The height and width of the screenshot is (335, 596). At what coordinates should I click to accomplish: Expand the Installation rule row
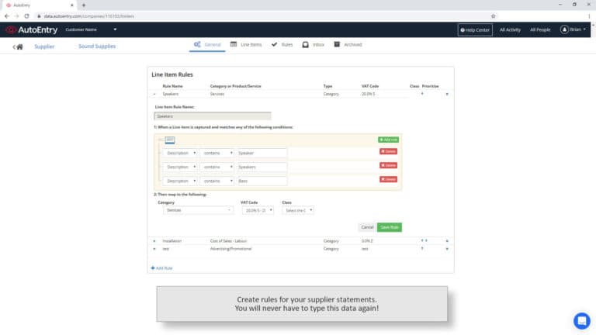tap(154, 241)
